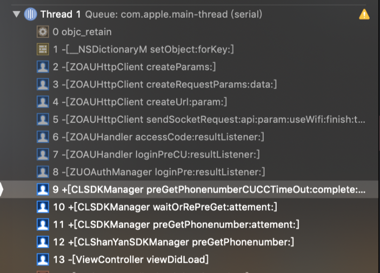Viewport: 380px width, 273px height.
Task: Click the gear icon beside objc_retain
Action: (x=43, y=32)
